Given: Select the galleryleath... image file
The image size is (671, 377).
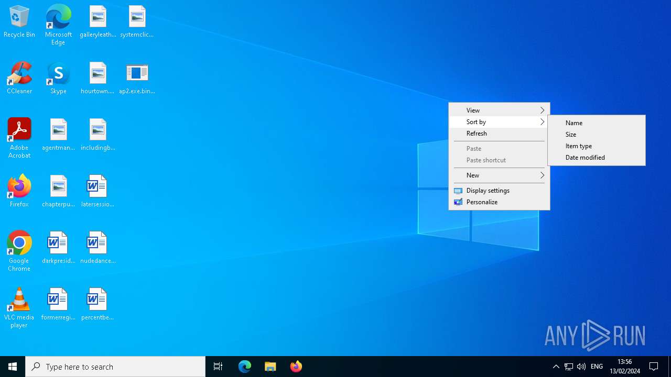Looking at the screenshot, I should 98,21.
